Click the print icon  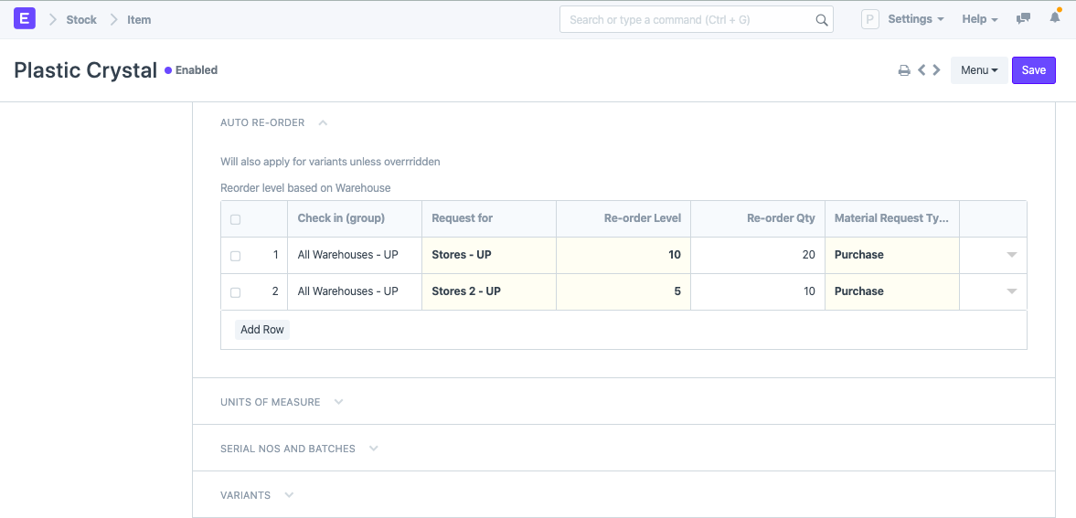coord(904,70)
